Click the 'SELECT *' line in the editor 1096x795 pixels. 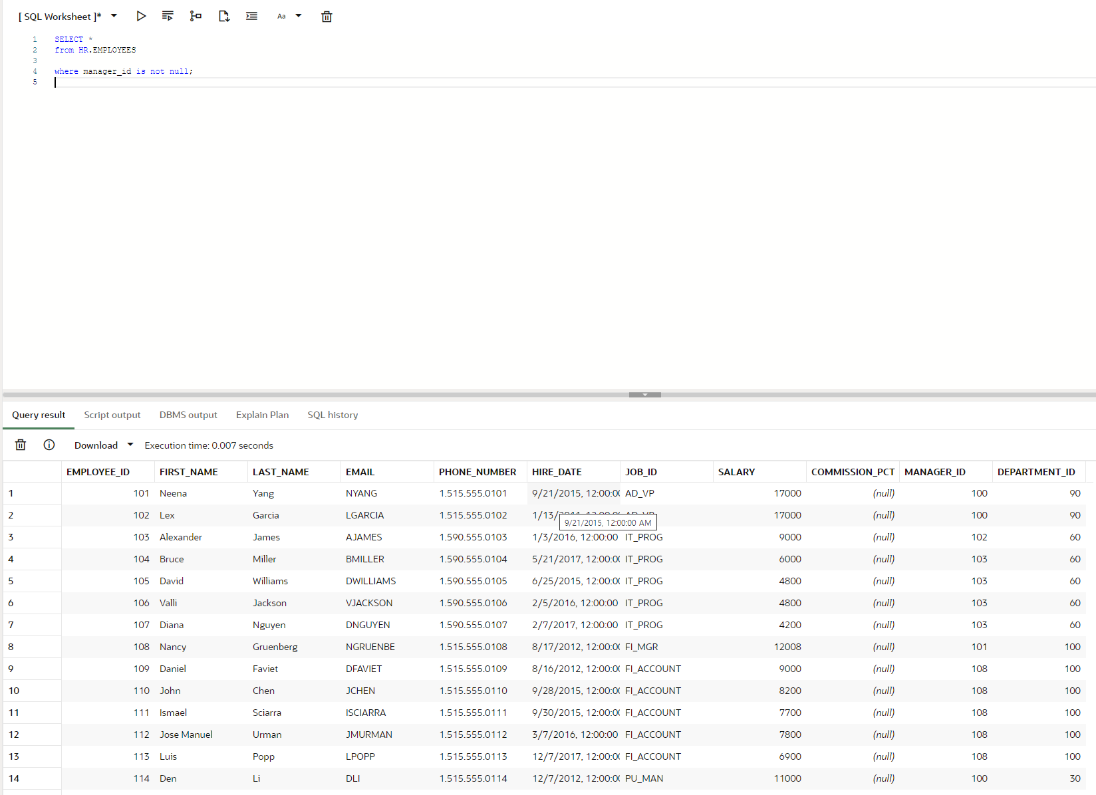click(73, 40)
